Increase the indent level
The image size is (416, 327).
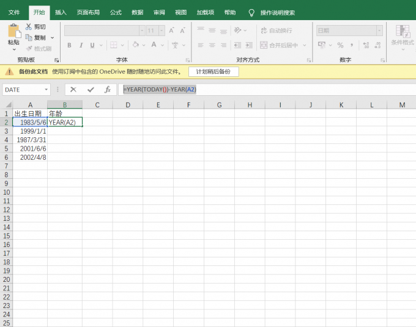(249, 45)
